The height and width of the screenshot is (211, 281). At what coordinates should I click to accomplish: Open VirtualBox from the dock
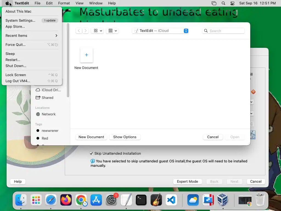pyautogui.click(x=223, y=200)
